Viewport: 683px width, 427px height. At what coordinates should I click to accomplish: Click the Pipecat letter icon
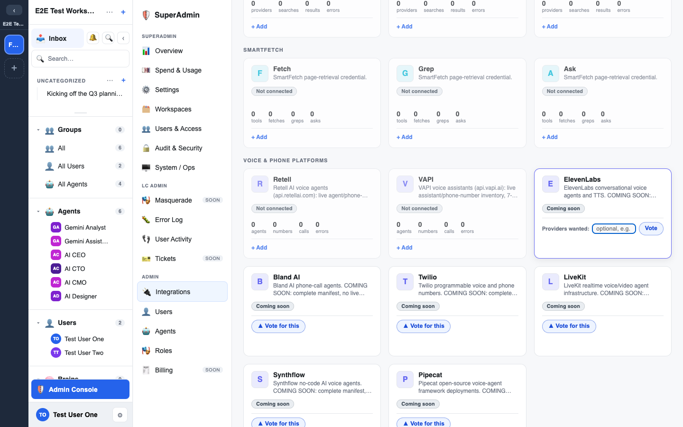(405, 380)
